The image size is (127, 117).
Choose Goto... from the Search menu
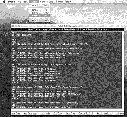tap(40, 5)
